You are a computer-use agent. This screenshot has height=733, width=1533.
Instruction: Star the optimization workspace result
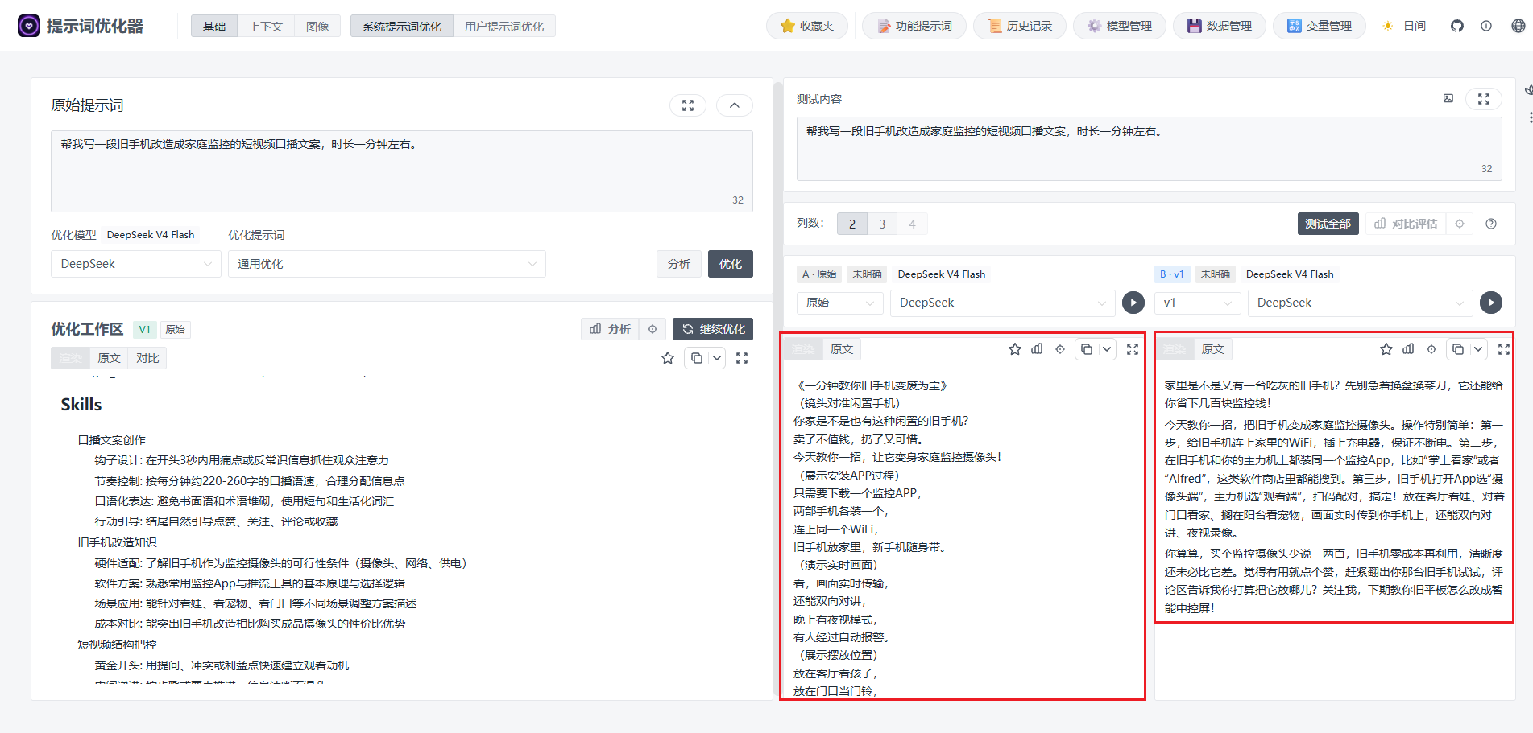[668, 358]
